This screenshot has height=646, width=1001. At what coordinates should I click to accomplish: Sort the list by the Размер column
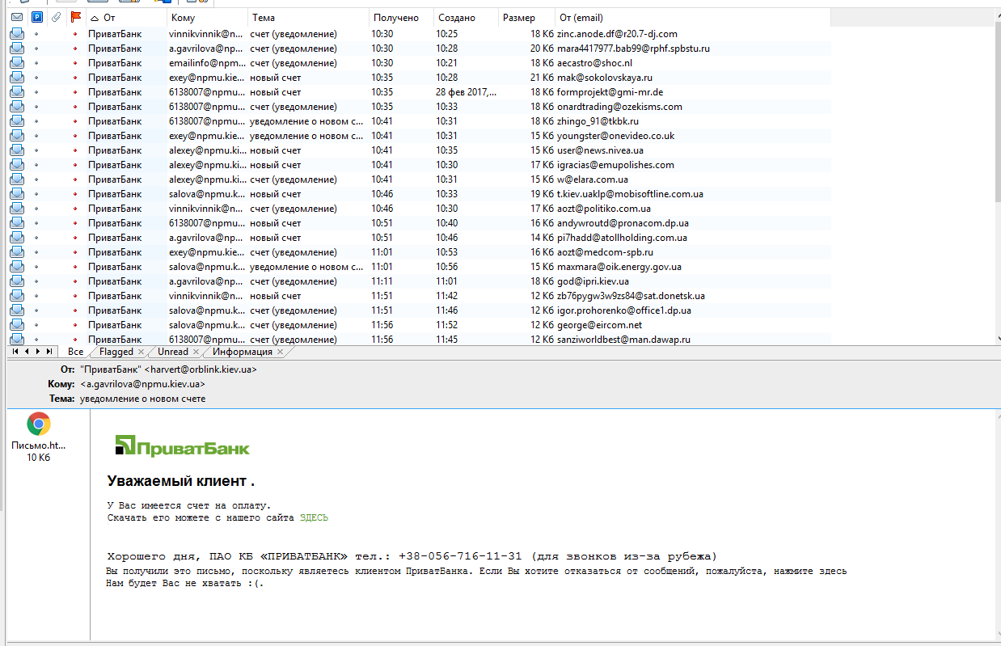pyautogui.click(x=524, y=17)
